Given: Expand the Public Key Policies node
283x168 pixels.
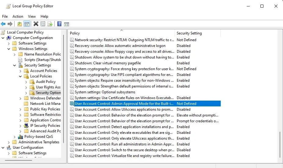Looking at the screenshot, I should pyautogui.click(x=20, y=109).
